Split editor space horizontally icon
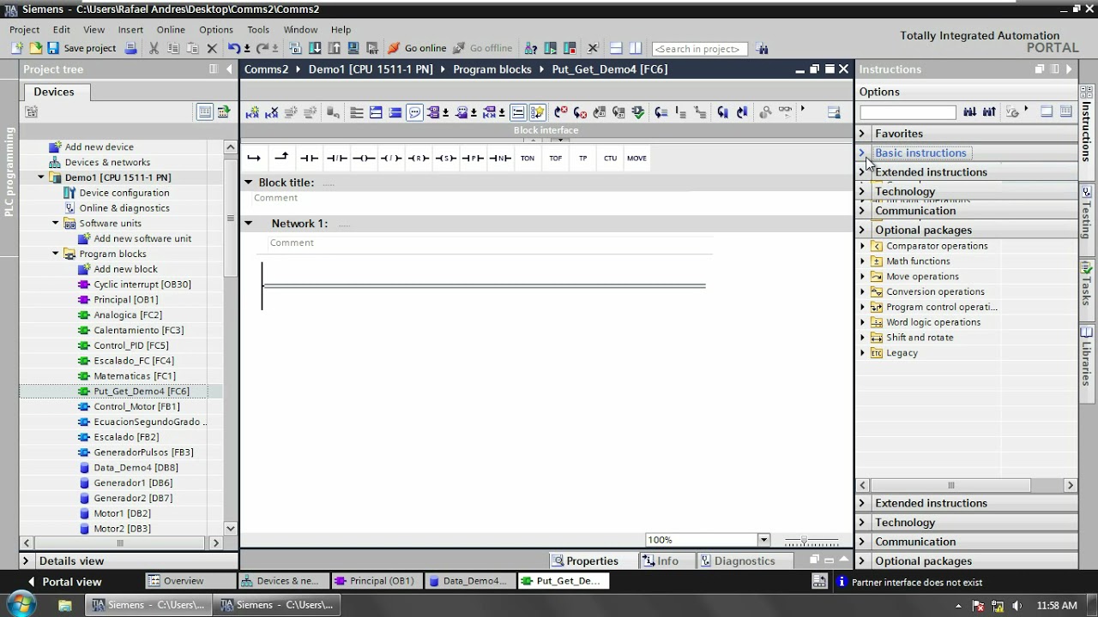Image resolution: width=1098 pixels, height=617 pixels. (x=616, y=49)
